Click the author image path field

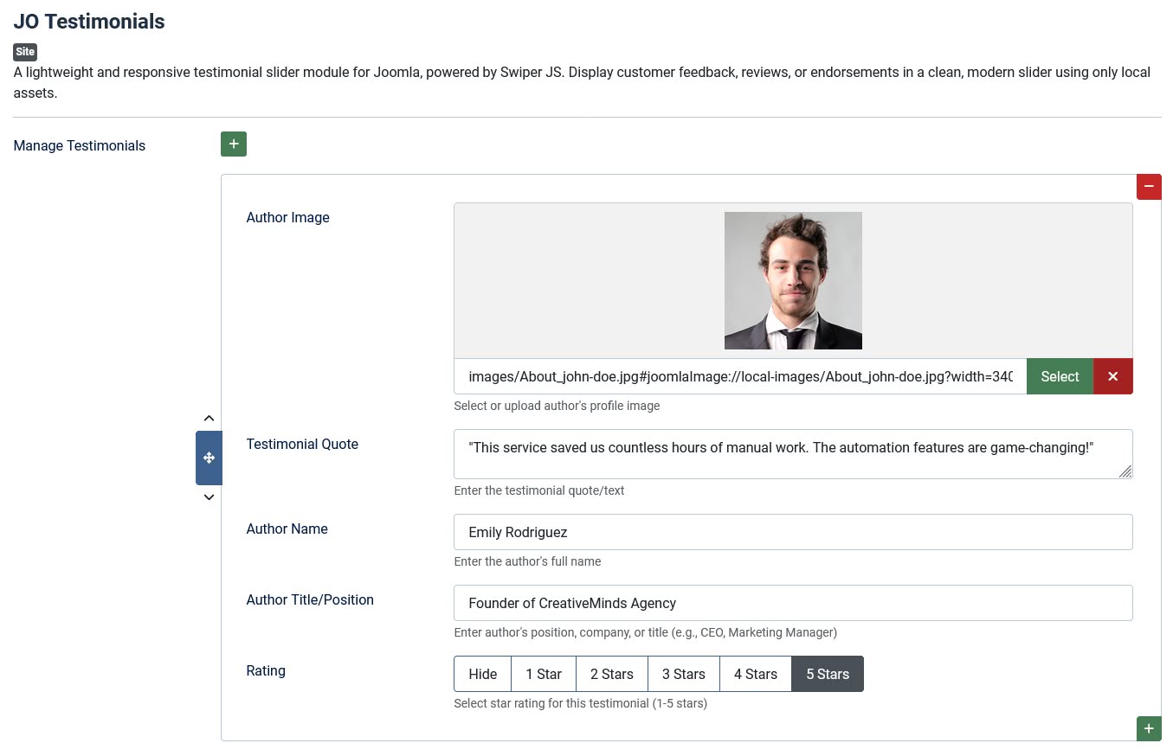(740, 376)
